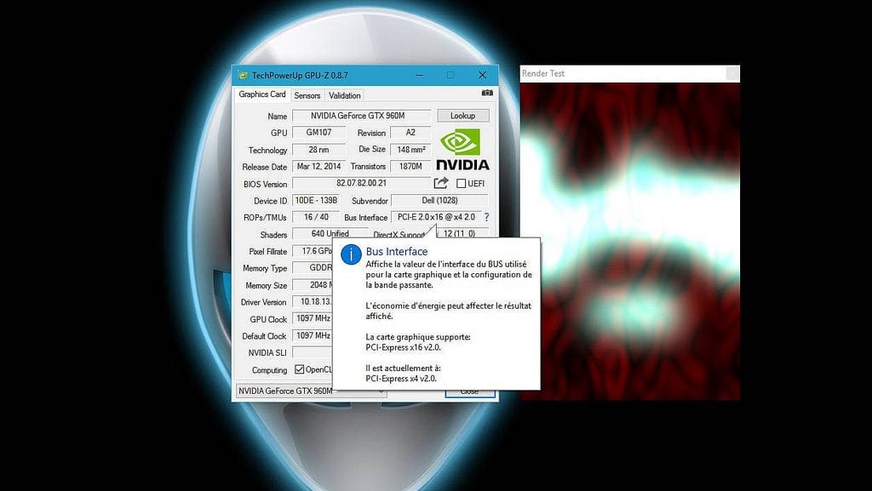872x491 pixels.
Task: Click the save BIOS arrow icon
Action: 441,183
